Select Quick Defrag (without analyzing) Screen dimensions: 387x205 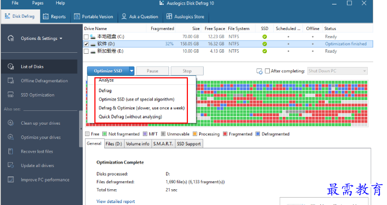point(130,117)
